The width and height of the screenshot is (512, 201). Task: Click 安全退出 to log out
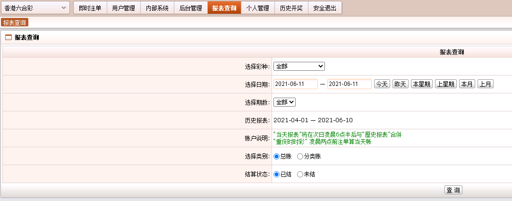(324, 8)
